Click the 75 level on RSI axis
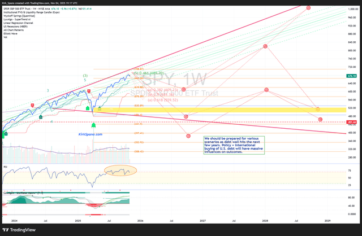This screenshot has width=362, height=236. click(350, 171)
